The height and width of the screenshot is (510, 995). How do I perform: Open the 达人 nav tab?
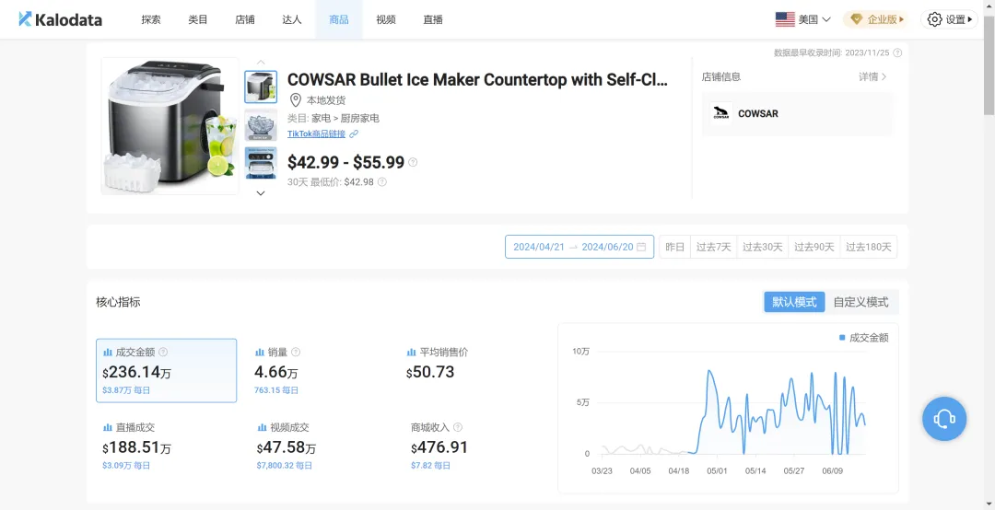point(292,19)
